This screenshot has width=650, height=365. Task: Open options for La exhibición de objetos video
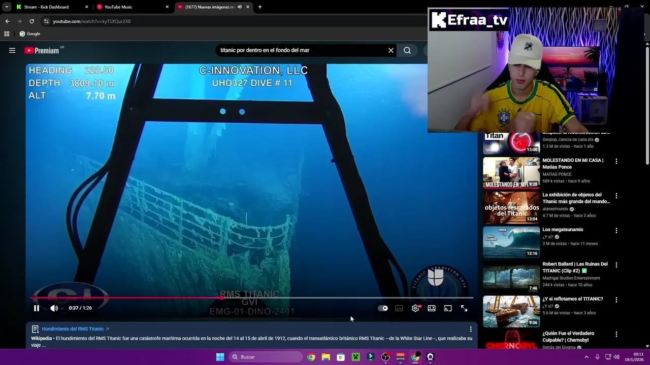coord(616,196)
